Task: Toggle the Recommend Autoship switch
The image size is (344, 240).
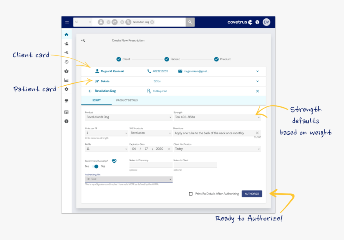Action: coord(95,166)
